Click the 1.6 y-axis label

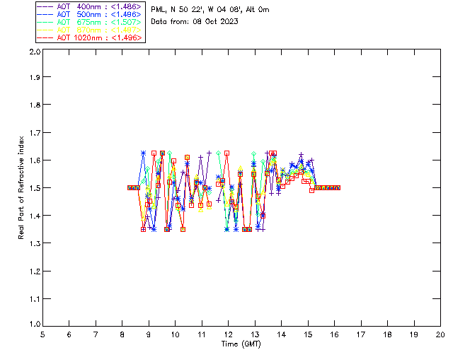click(x=35, y=160)
